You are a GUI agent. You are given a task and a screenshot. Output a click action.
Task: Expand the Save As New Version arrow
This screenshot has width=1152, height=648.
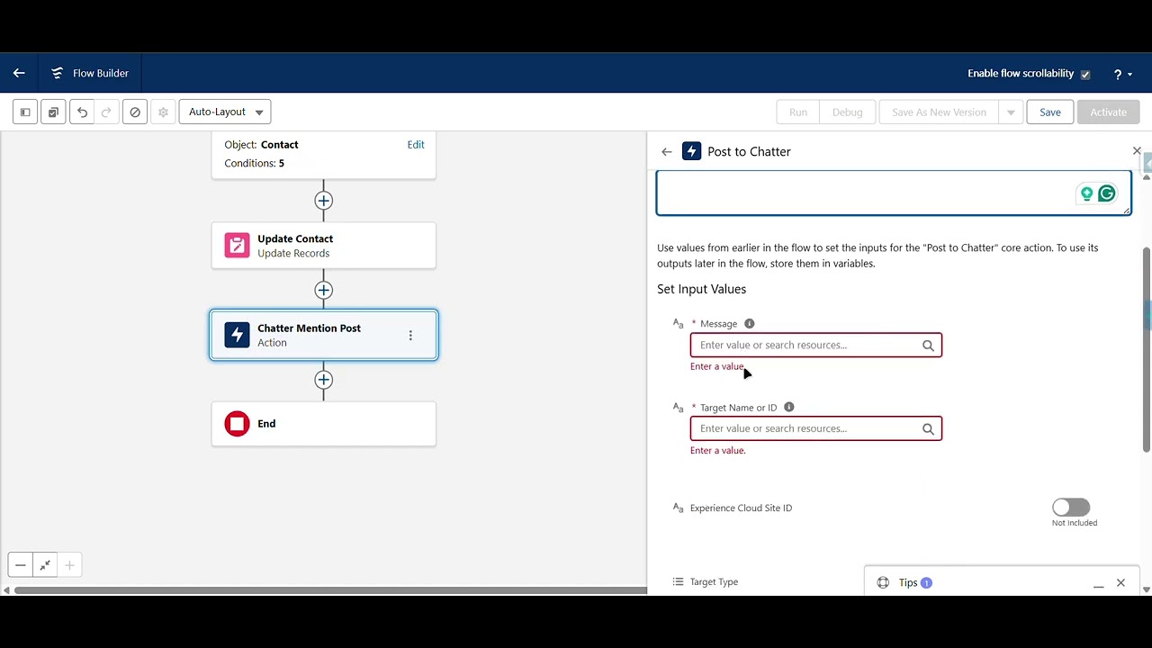[x=1011, y=112]
